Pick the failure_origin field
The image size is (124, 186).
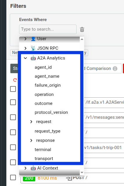click(x=48, y=85)
